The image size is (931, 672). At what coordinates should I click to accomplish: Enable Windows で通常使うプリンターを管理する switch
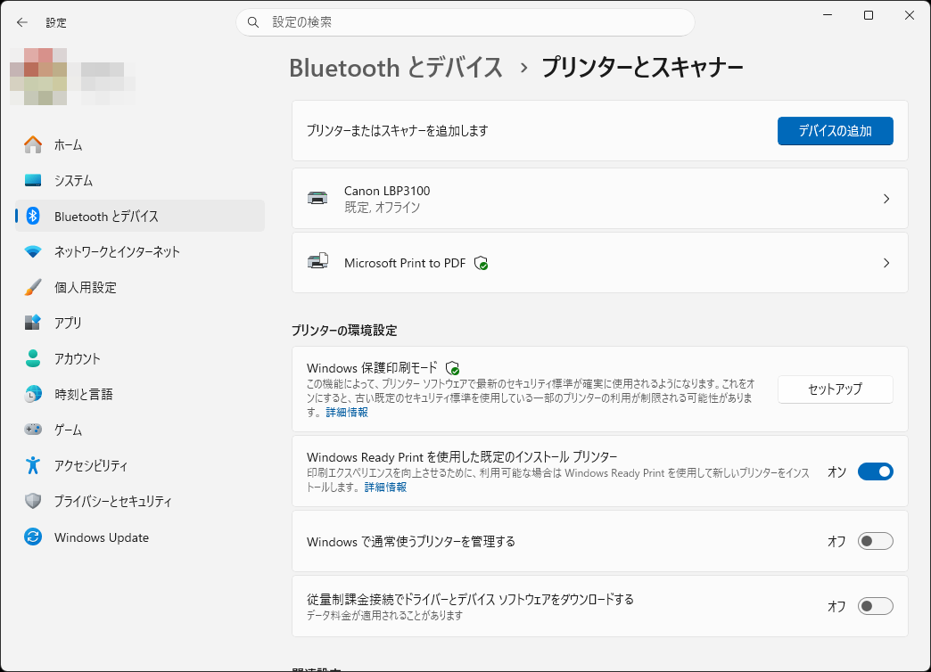tap(875, 541)
